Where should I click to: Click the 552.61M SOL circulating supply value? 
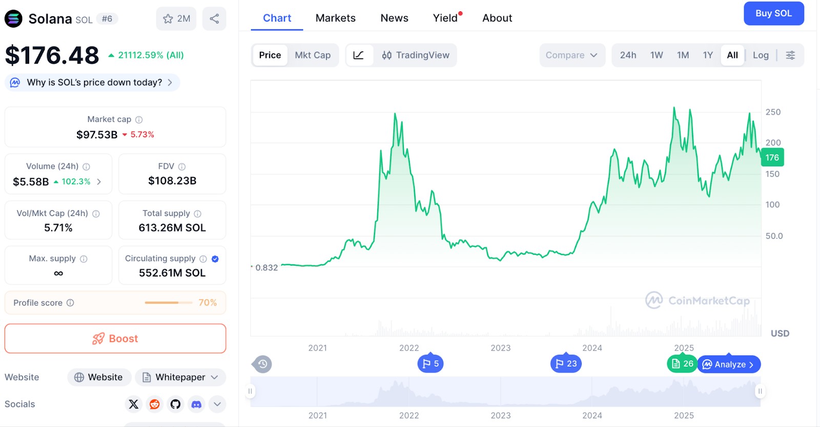coord(172,273)
